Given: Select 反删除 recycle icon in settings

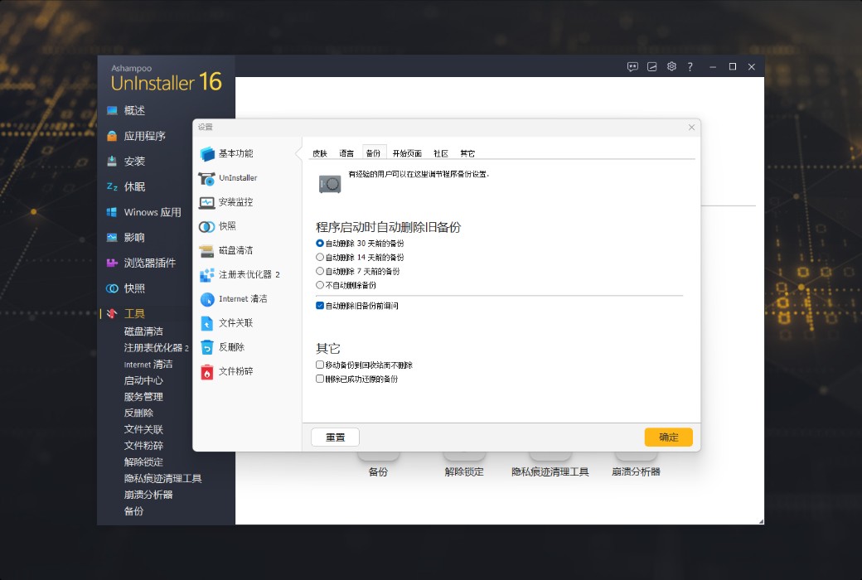Looking at the screenshot, I should pos(207,347).
